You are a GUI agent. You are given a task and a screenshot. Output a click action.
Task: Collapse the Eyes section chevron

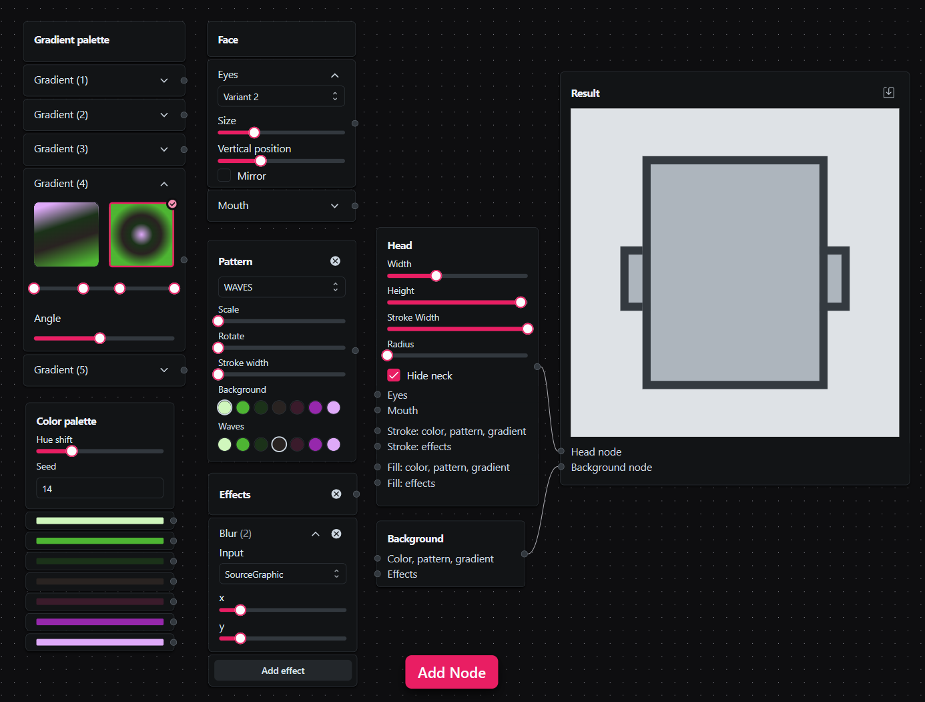coord(335,75)
